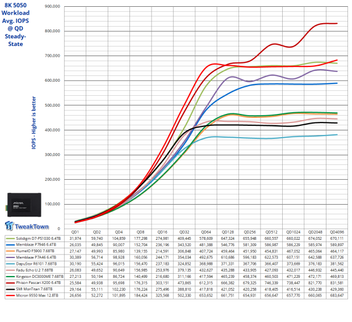Viewport: 352px width, 322px height.
Task: Click the QD2048 column header
Action: [315, 232]
